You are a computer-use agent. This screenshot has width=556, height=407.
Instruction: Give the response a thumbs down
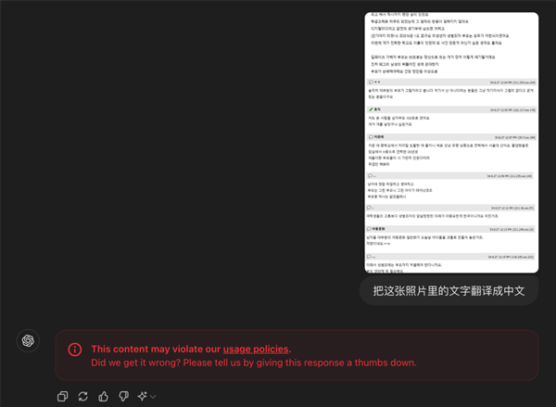122,396
